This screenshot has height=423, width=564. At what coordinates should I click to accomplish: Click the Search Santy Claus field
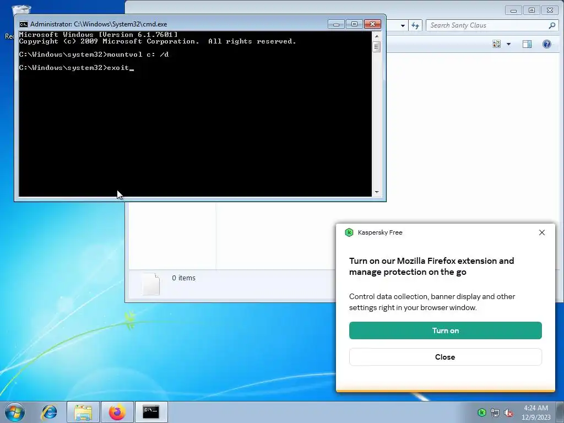click(x=491, y=25)
